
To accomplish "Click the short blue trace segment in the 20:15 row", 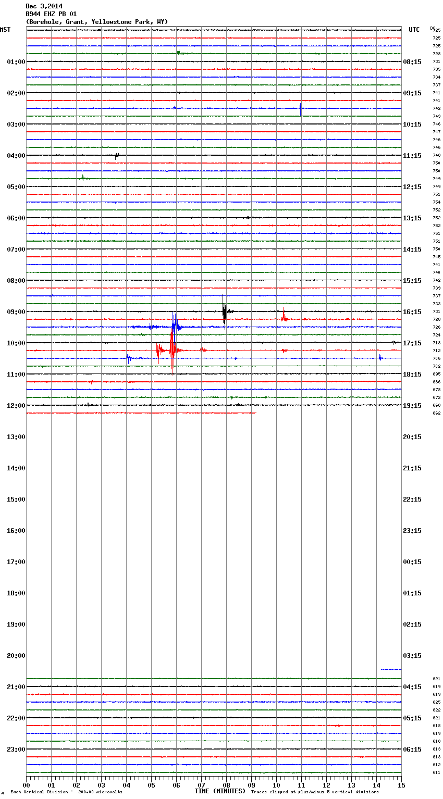I will tap(391, 669).
